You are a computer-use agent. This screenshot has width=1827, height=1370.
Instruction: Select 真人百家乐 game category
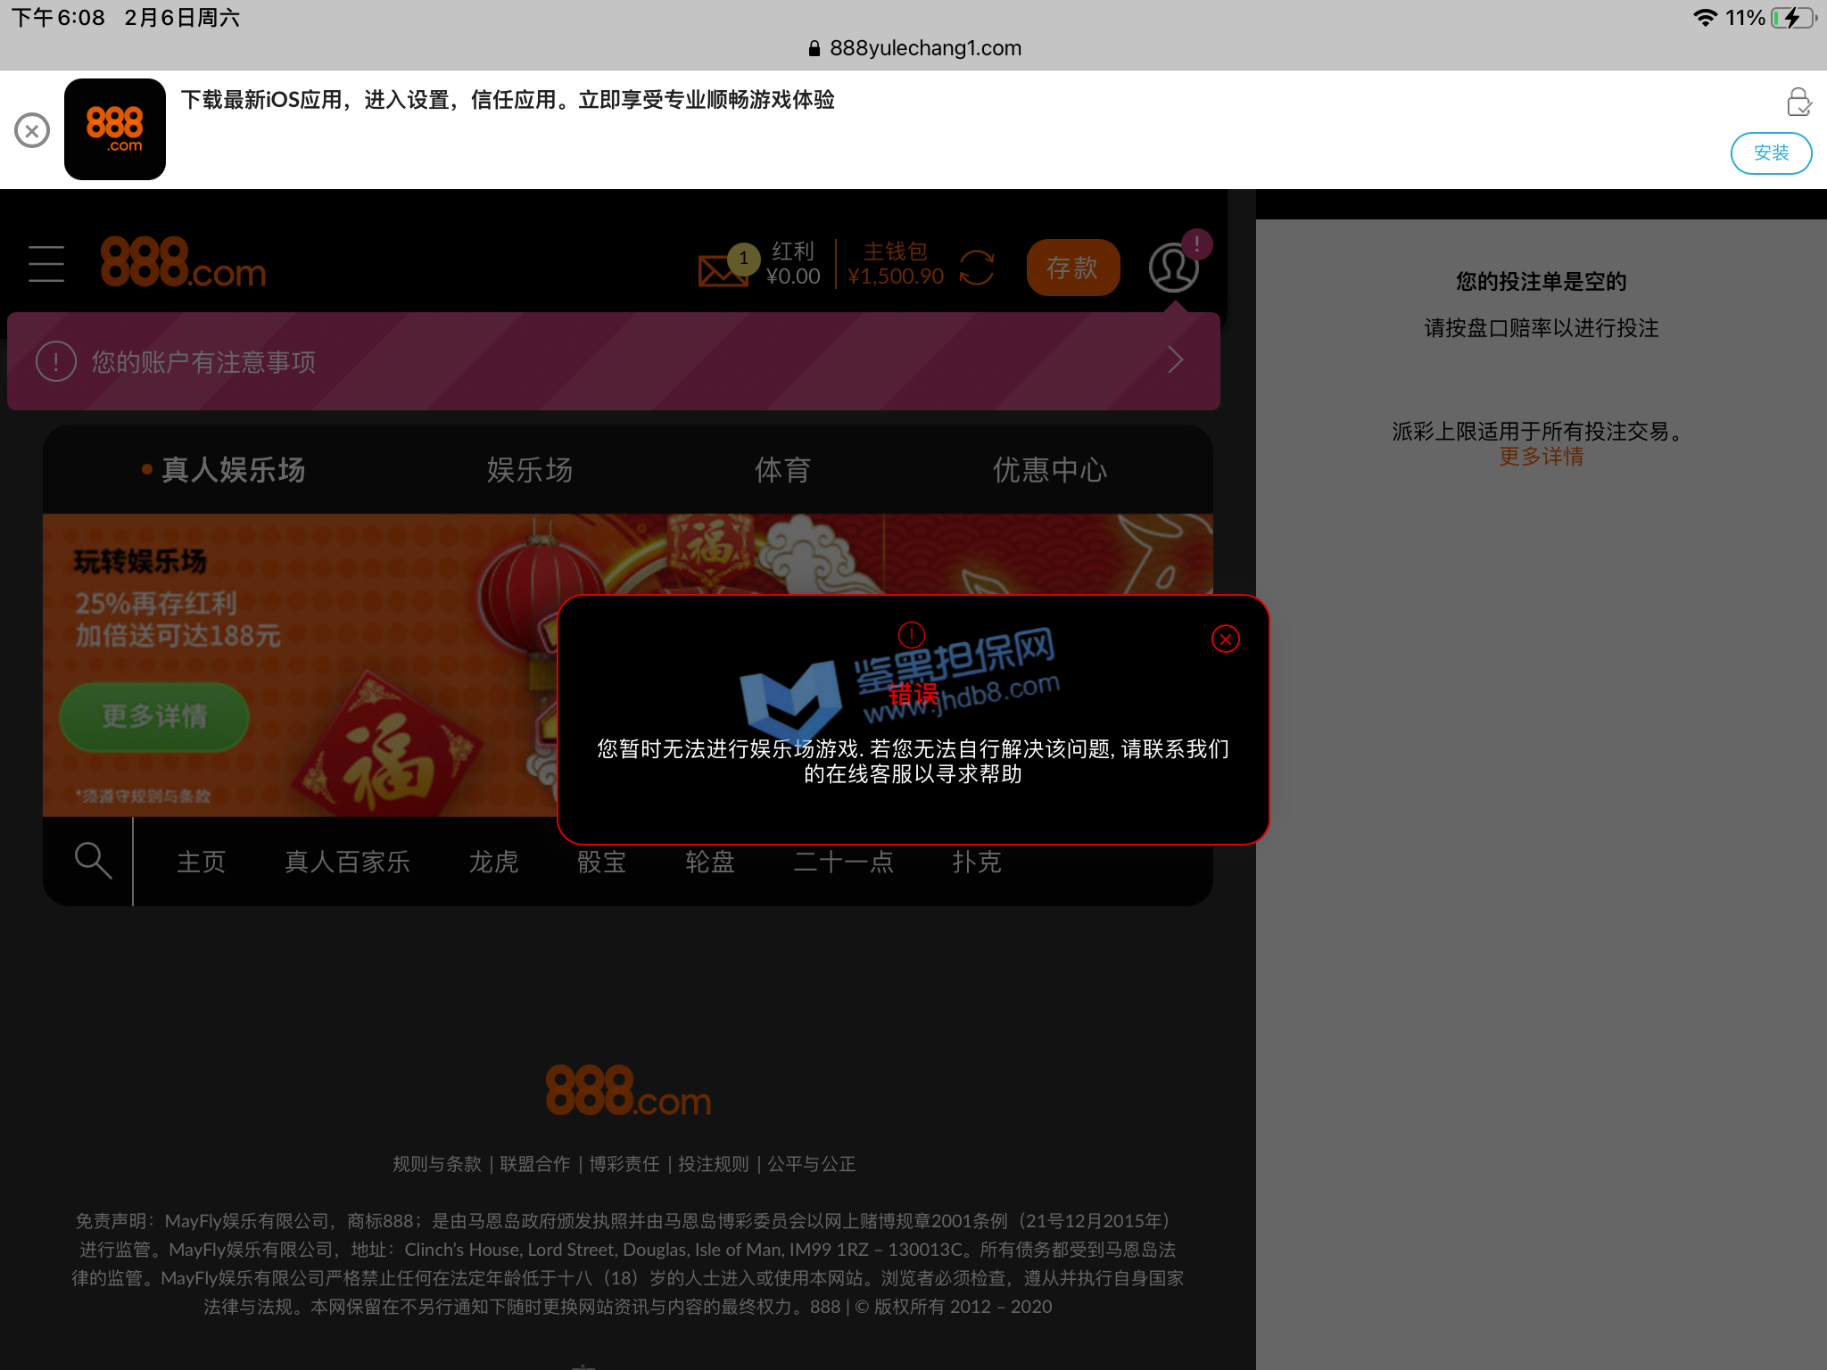point(347,862)
